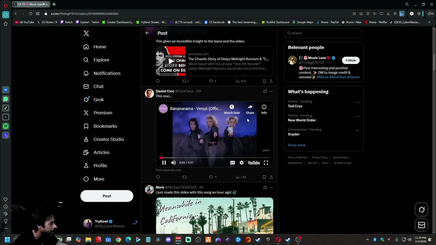The width and height of the screenshot is (436, 245).
Task: Open Explore in the sidebar
Action: pyautogui.click(x=96, y=60)
